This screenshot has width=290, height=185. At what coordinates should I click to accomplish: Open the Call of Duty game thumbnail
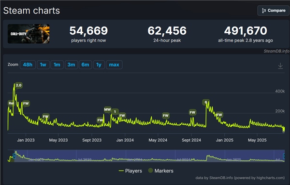coord(29,34)
